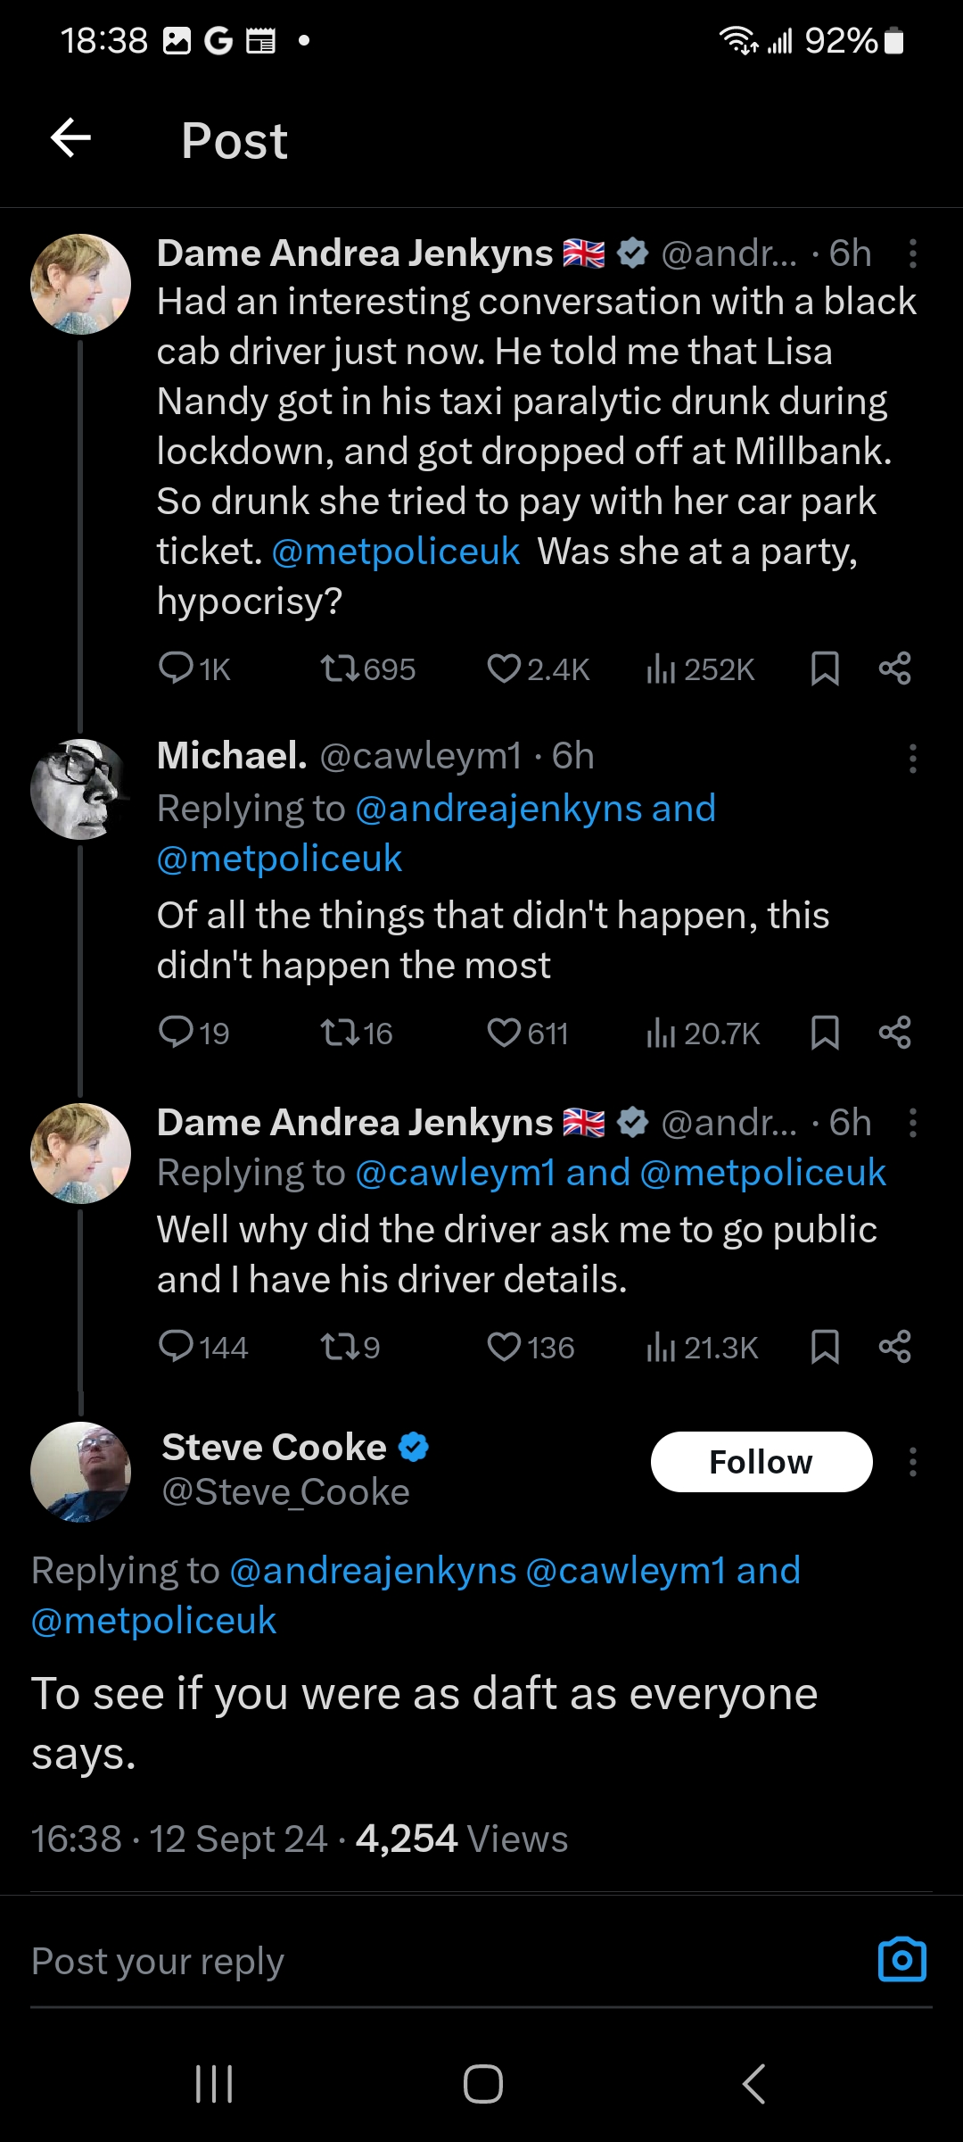Open Steve Cooke's profile picture

tap(80, 1471)
